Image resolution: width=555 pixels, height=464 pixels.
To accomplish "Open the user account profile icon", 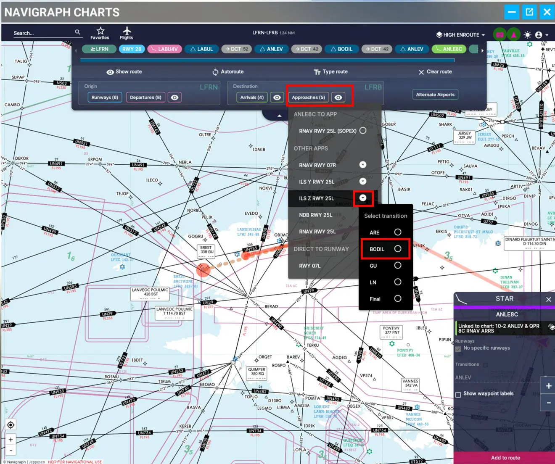I will click(539, 35).
